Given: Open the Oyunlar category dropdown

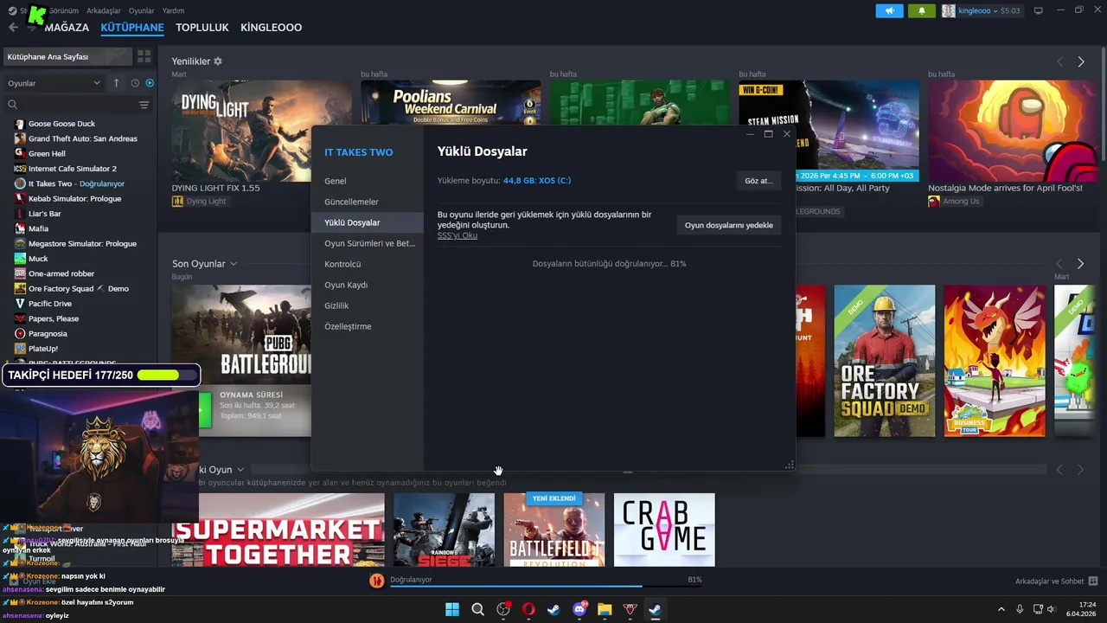Looking at the screenshot, I should click(x=54, y=83).
